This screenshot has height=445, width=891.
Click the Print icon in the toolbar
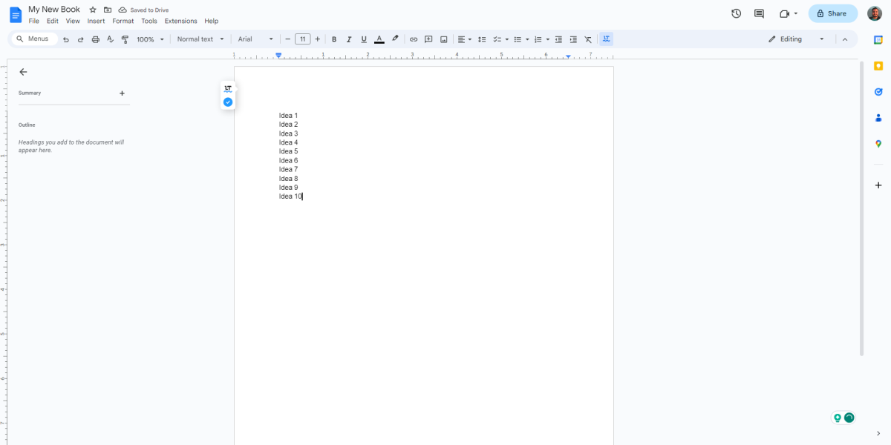(x=95, y=39)
